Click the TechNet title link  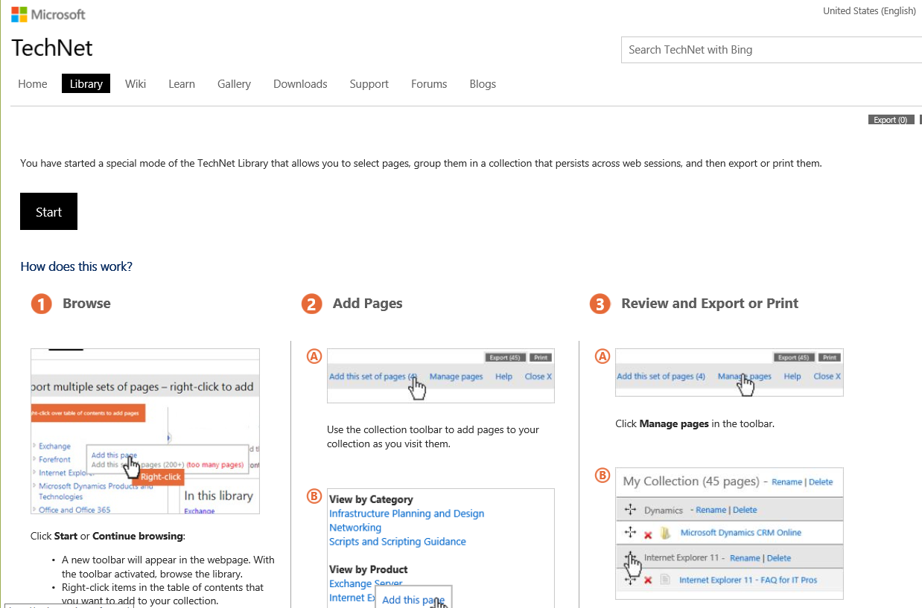coord(52,48)
